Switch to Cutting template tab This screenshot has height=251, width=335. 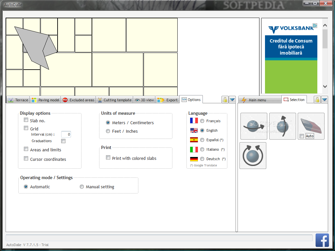pos(115,100)
